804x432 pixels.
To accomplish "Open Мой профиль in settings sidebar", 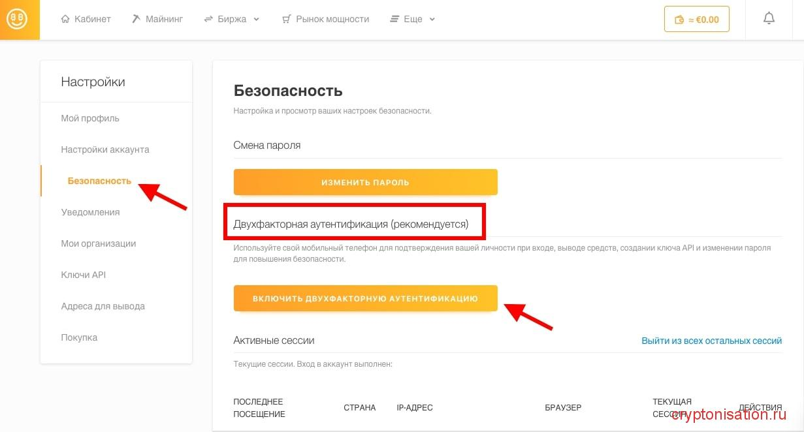I will point(90,118).
